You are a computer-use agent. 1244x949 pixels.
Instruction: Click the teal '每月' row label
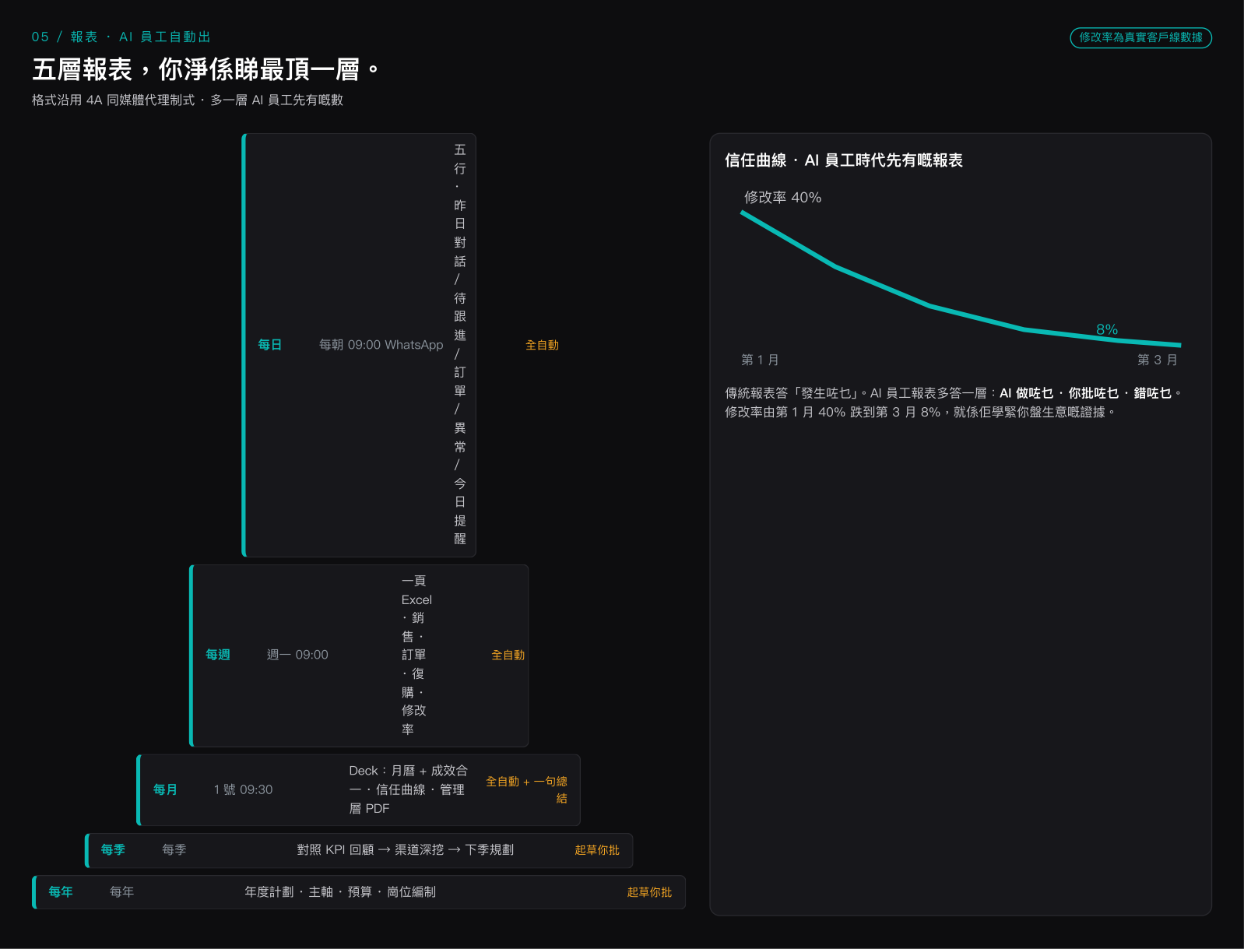(x=165, y=789)
